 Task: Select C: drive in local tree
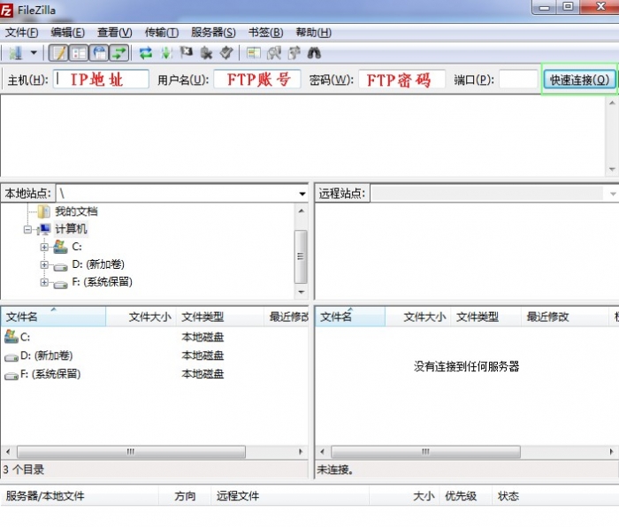coord(77,247)
